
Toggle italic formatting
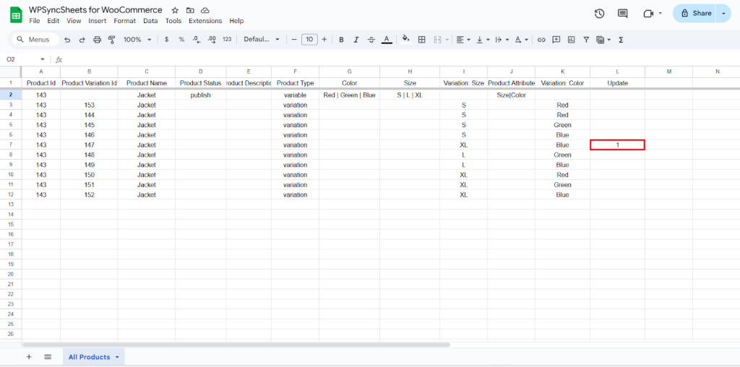(356, 40)
